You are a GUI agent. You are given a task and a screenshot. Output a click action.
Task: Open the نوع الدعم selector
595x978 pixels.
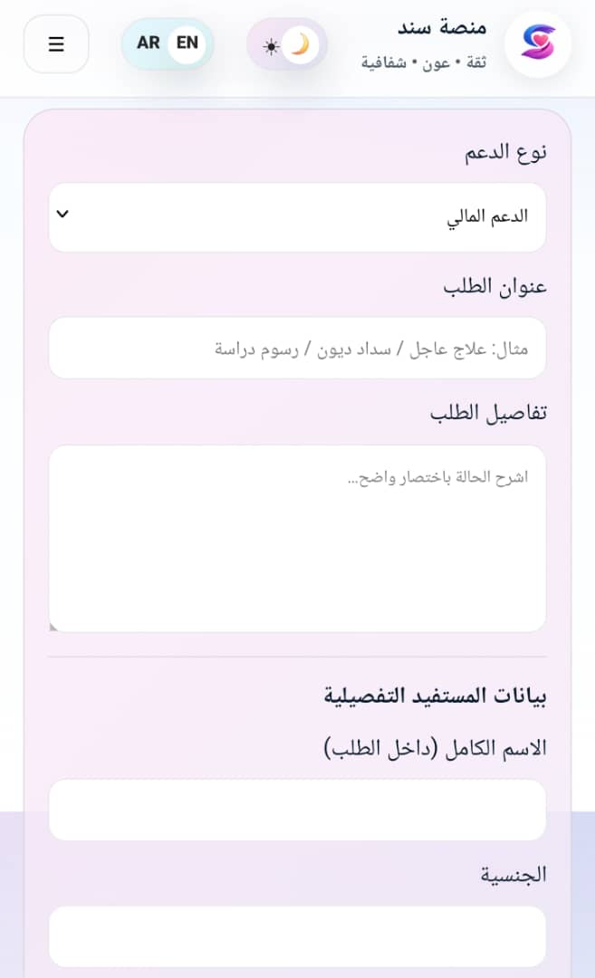pos(297,216)
